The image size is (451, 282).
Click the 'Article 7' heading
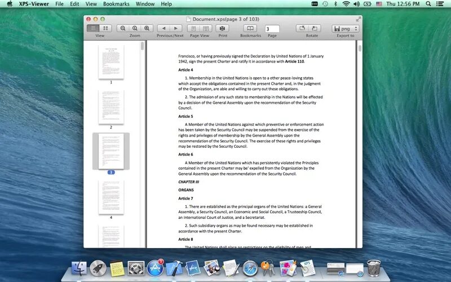(x=185, y=199)
